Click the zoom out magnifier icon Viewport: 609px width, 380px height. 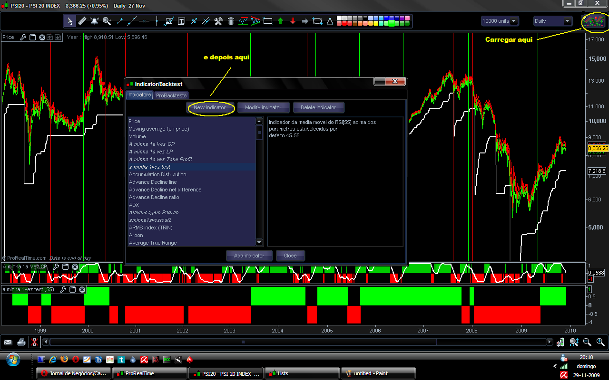587,342
